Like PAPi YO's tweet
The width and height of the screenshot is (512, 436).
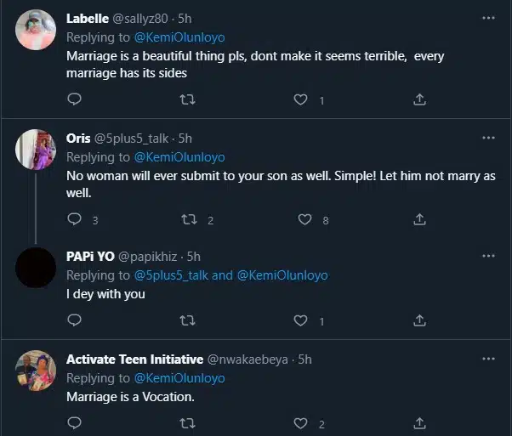(300, 320)
